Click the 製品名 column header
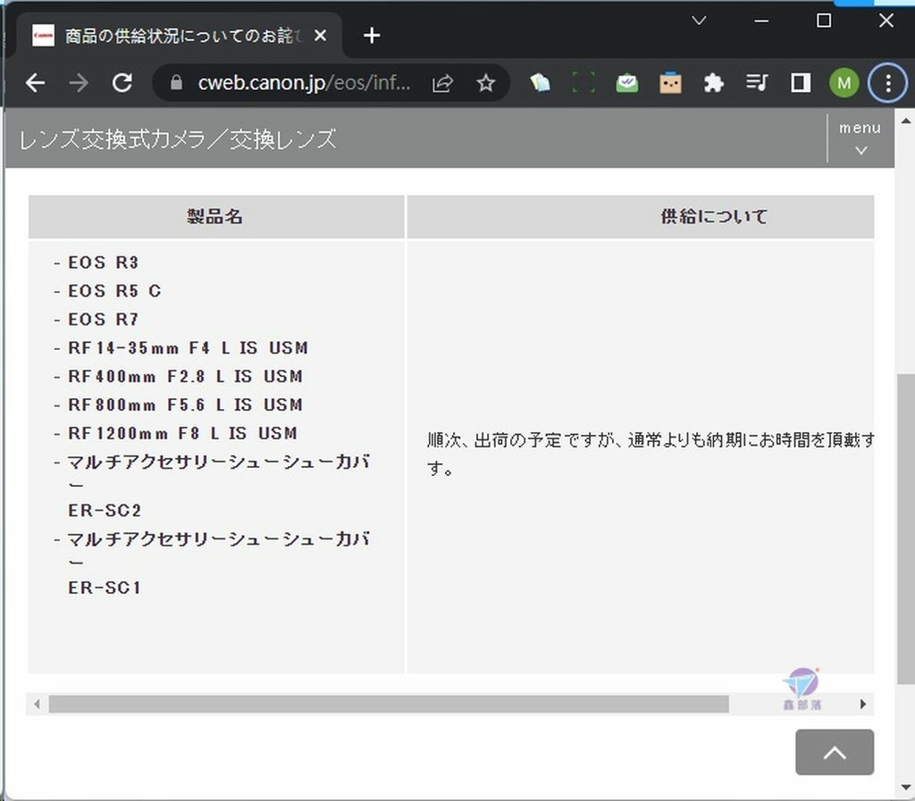 [x=216, y=217]
